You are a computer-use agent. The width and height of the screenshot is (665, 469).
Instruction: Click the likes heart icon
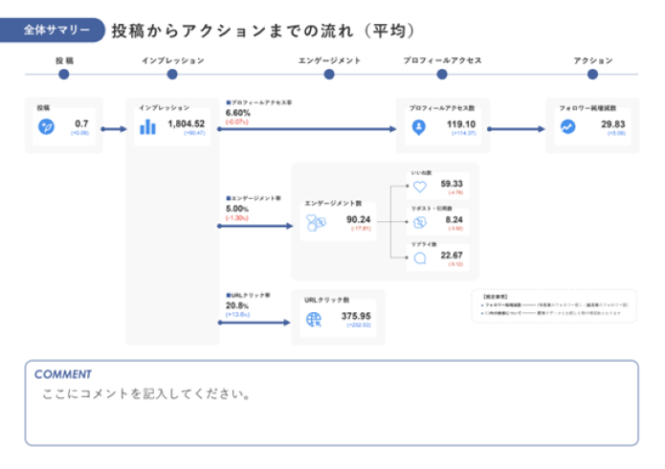pyautogui.click(x=419, y=187)
